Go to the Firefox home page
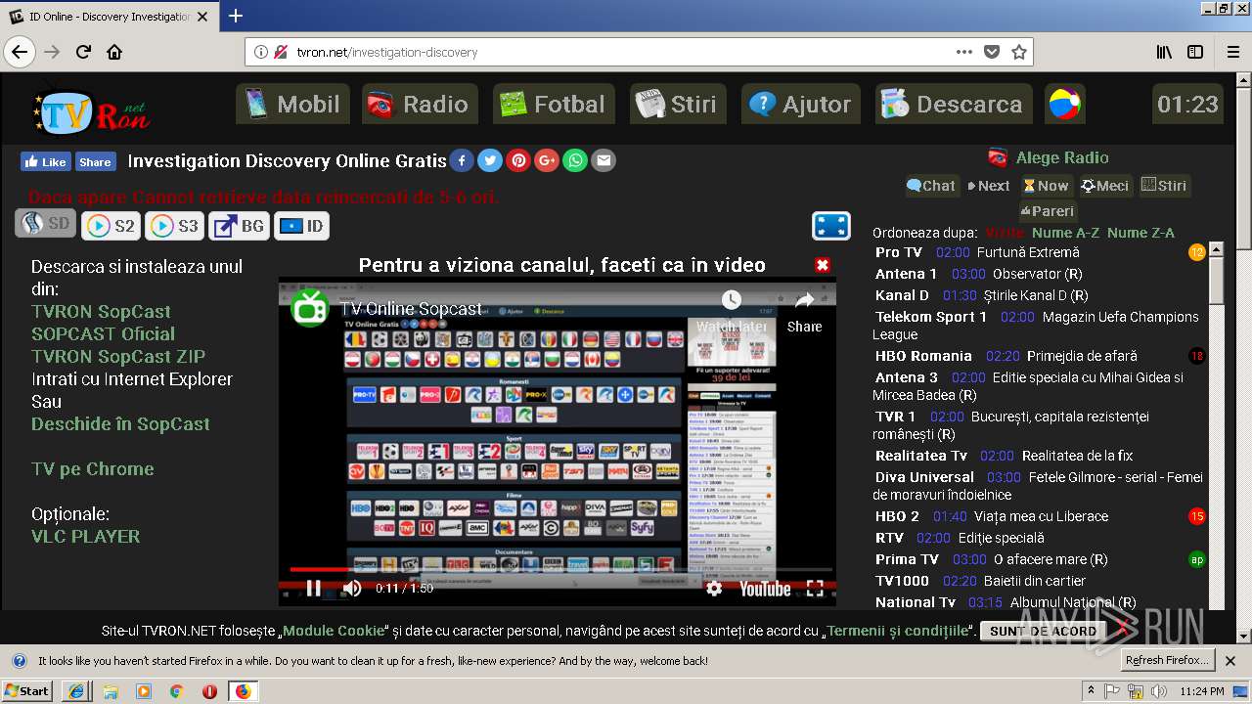 pos(114,52)
